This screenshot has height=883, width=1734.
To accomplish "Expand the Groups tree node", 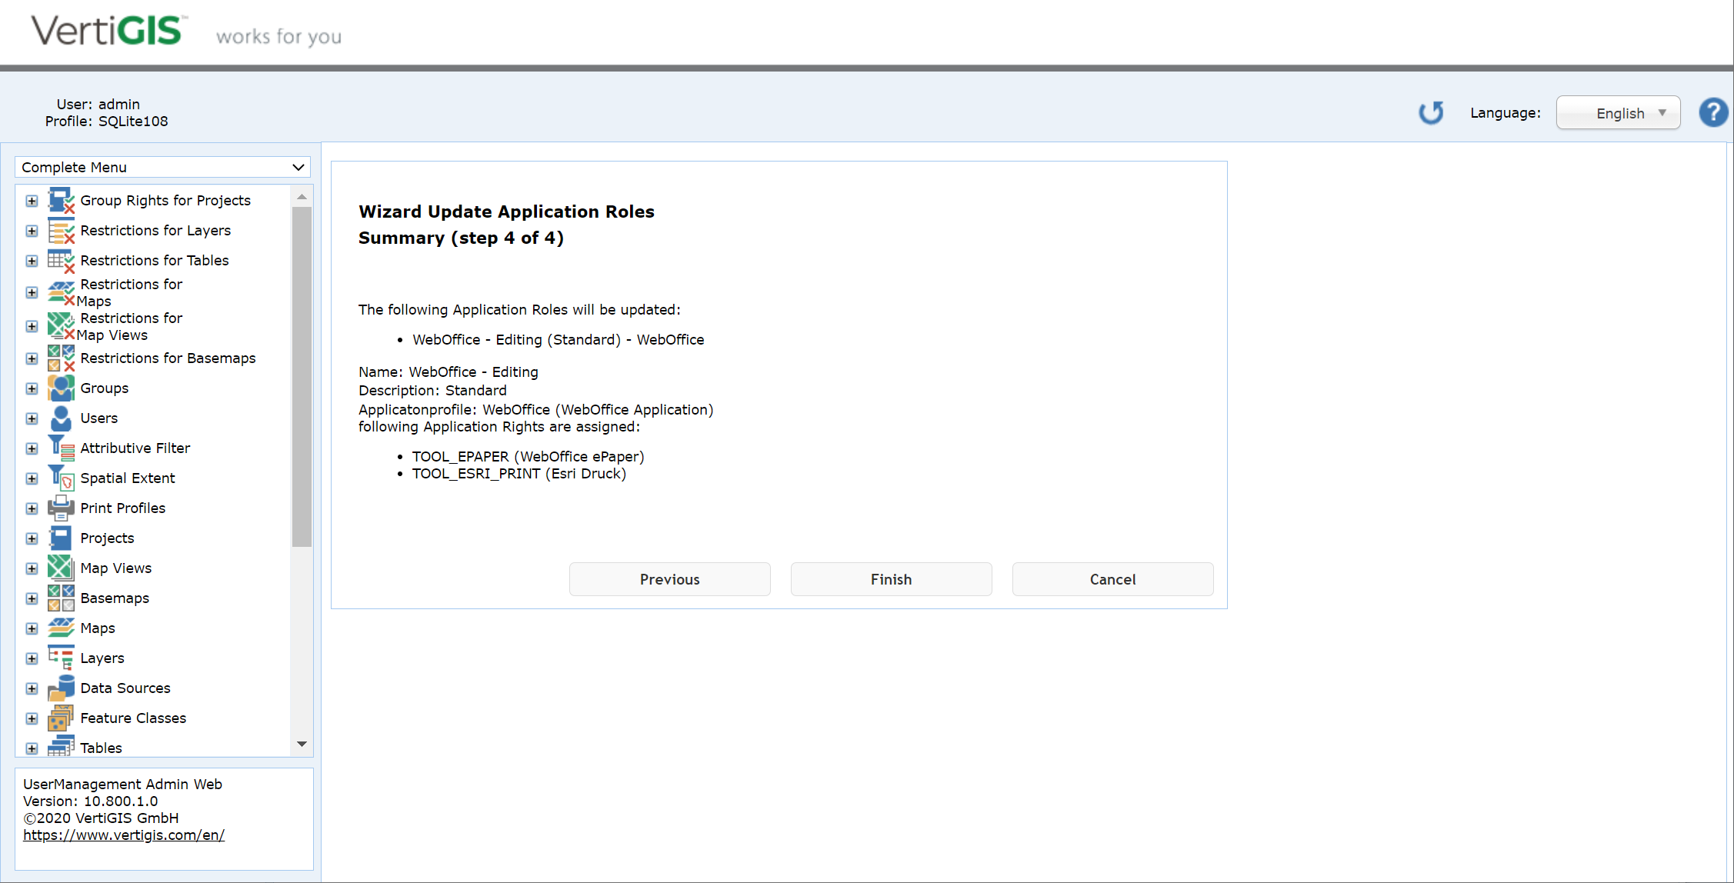I will tap(32, 388).
